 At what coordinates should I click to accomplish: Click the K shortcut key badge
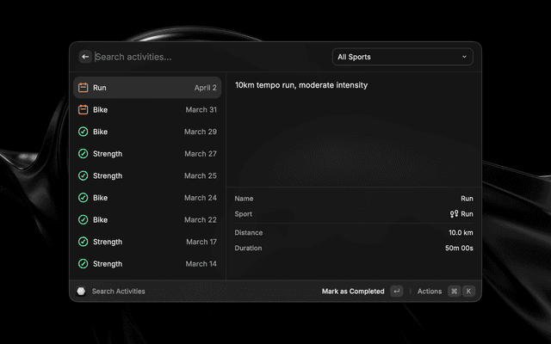[x=469, y=292]
